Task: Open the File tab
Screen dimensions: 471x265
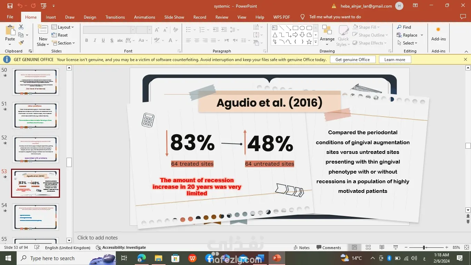Action: (x=10, y=17)
